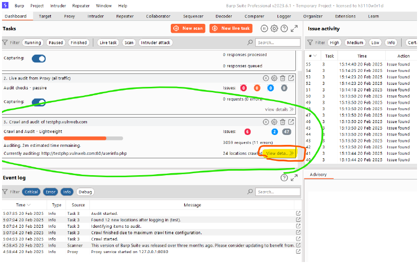The width and height of the screenshot is (419, 264).
Task: Toggle the Running task filter
Action: (x=33, y=43)
